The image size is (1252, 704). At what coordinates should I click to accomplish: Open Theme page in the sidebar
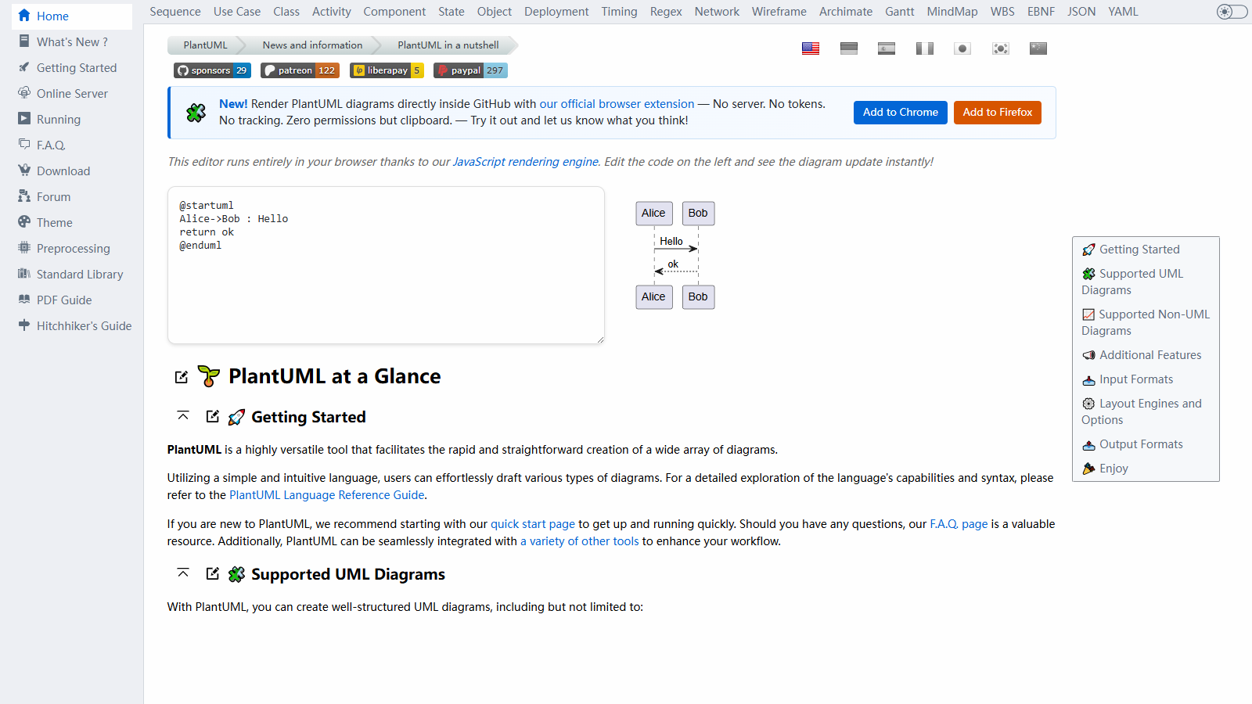point(72,223)
